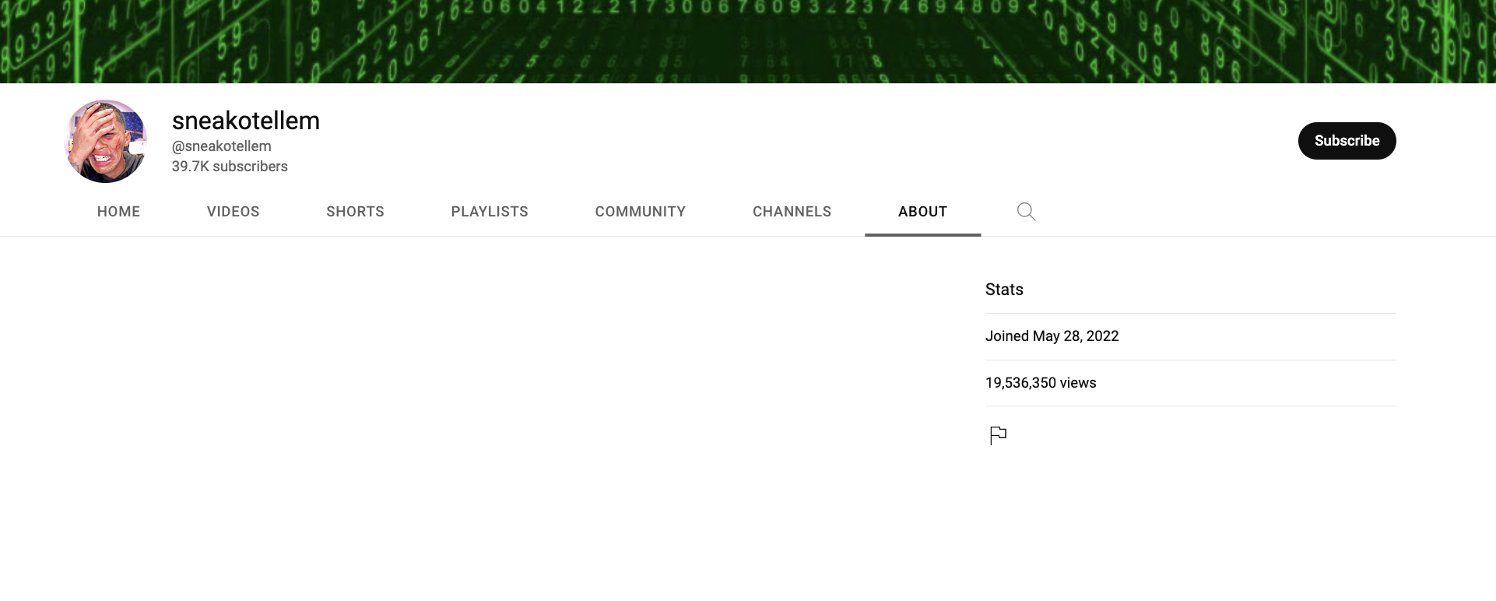
Task: Open the Home tab
Action: click(x=118, y=212)
